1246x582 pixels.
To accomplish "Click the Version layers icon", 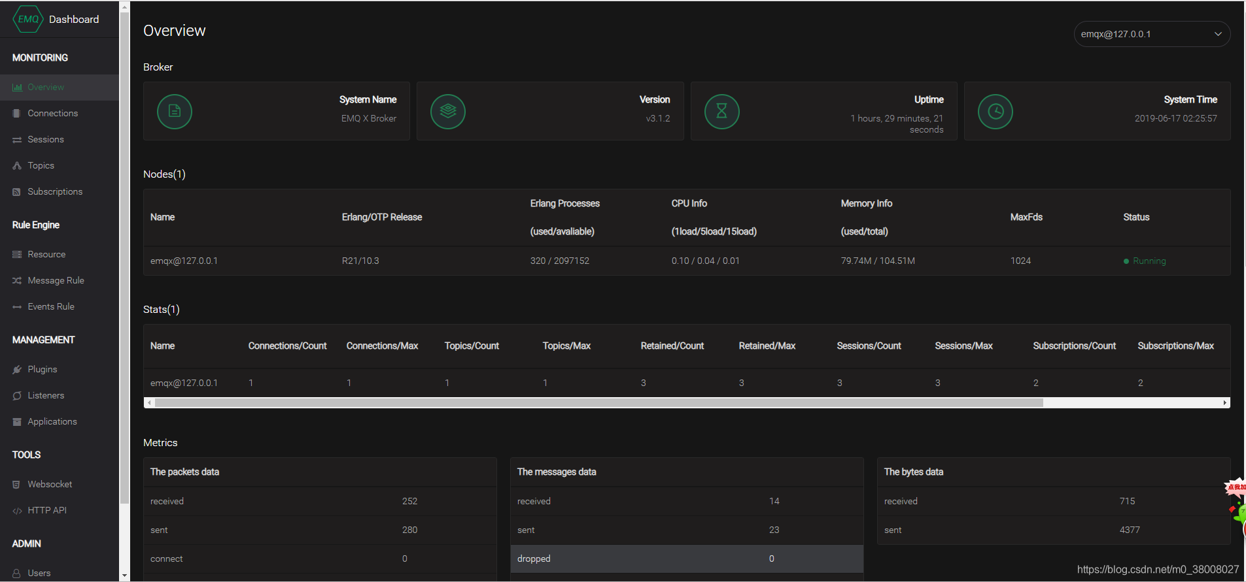I will coord(448,111).
